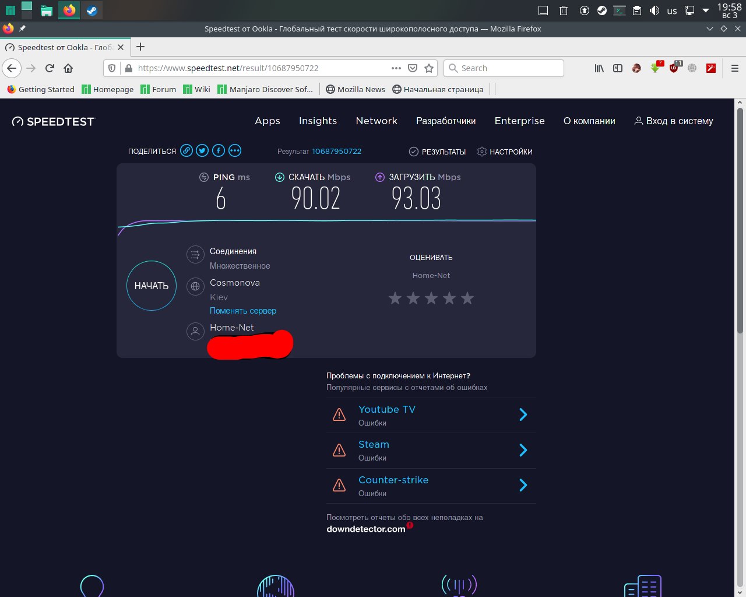The height and width of the screenshot is (597, 746).
Task: Switch keyboard layout indicator us
Action: click(672, 10)
